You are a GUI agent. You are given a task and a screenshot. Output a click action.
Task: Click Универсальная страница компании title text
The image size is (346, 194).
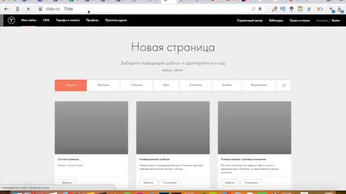pos(243,160)
